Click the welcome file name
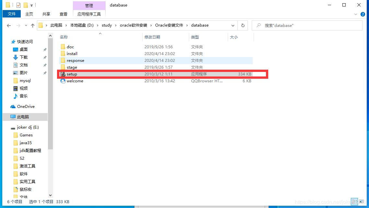Image resolution: width=369 pixels, height=208 pixels. point(75,81)
